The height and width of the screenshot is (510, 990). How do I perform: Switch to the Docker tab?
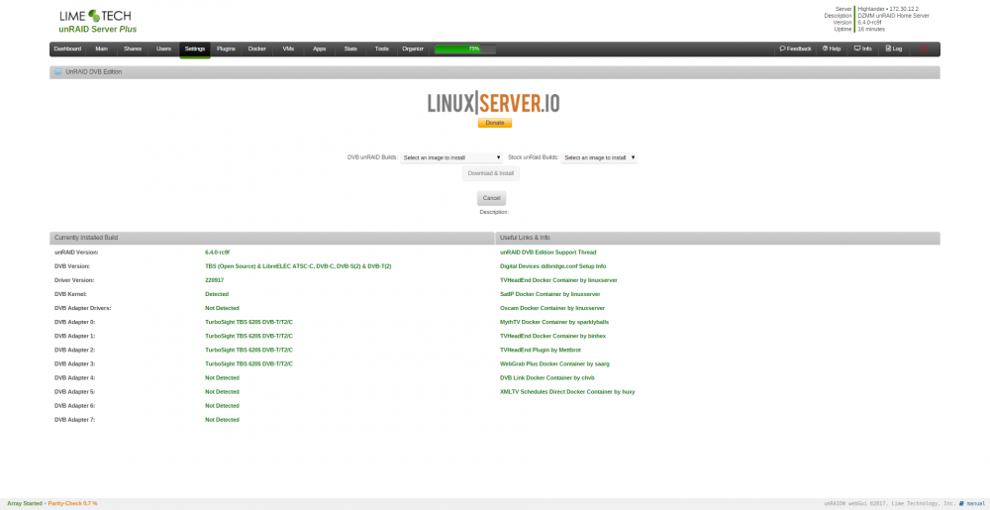pyautogui.click(x=257, y=49)
